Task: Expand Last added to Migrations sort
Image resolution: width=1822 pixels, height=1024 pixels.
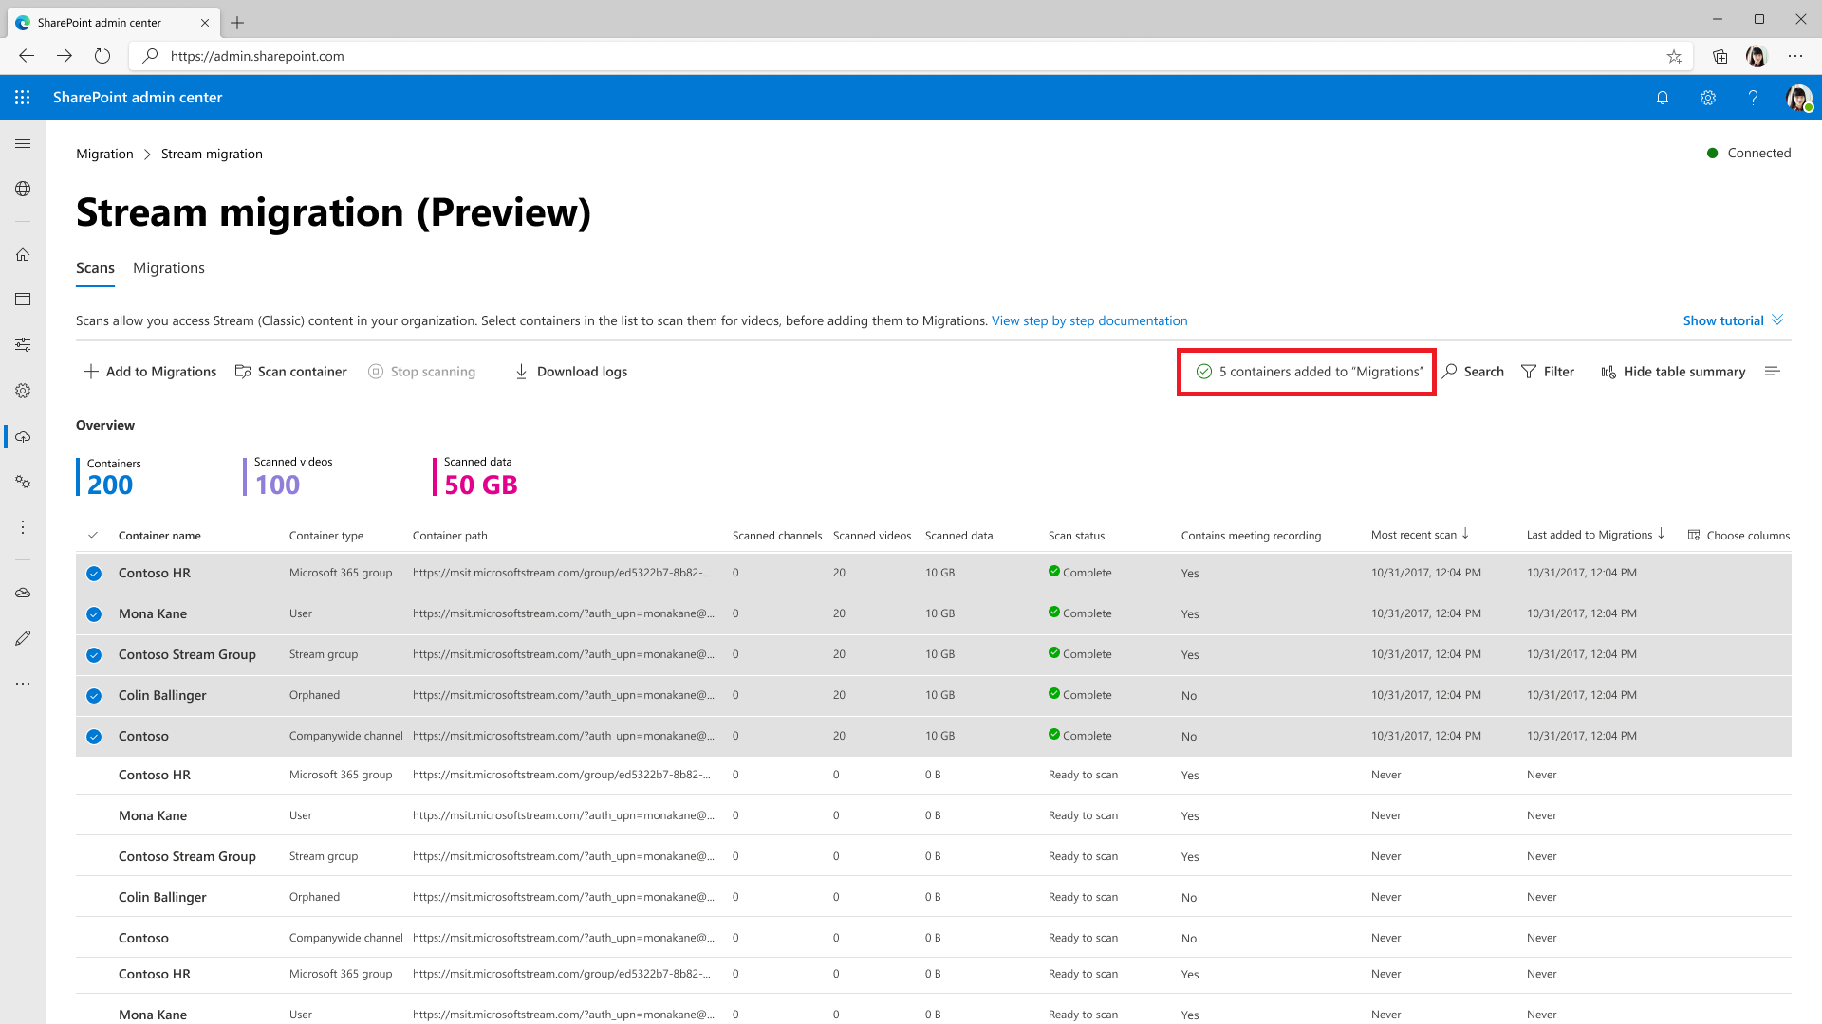Action: (x=1662, y=535)
